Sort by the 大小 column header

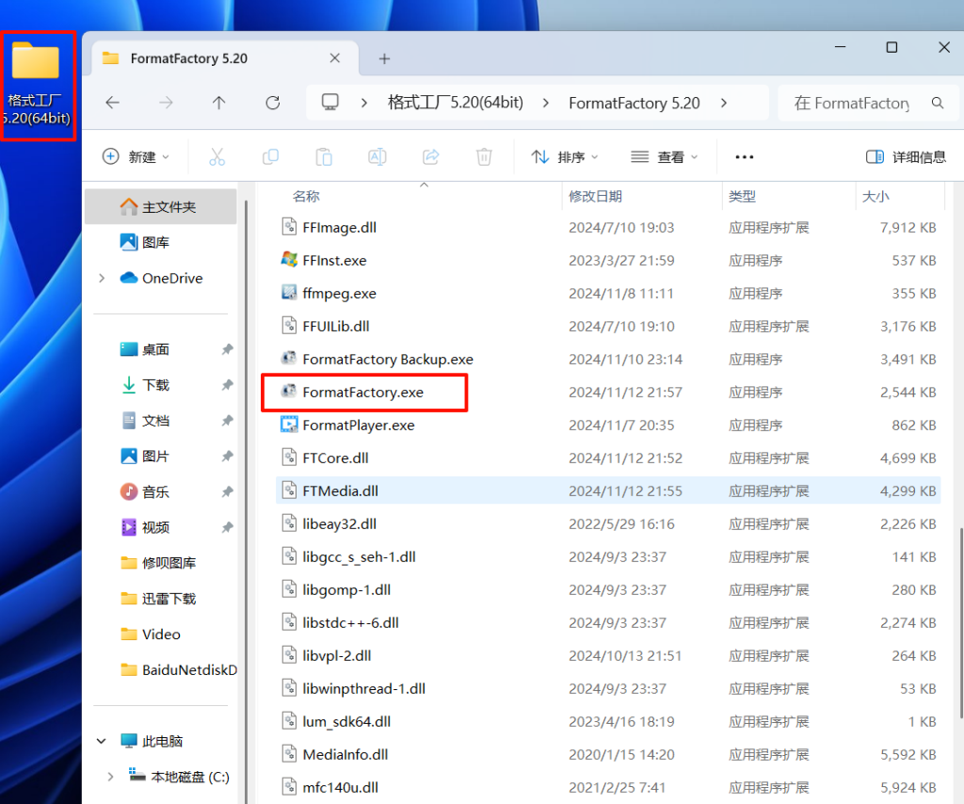point(876,196)
